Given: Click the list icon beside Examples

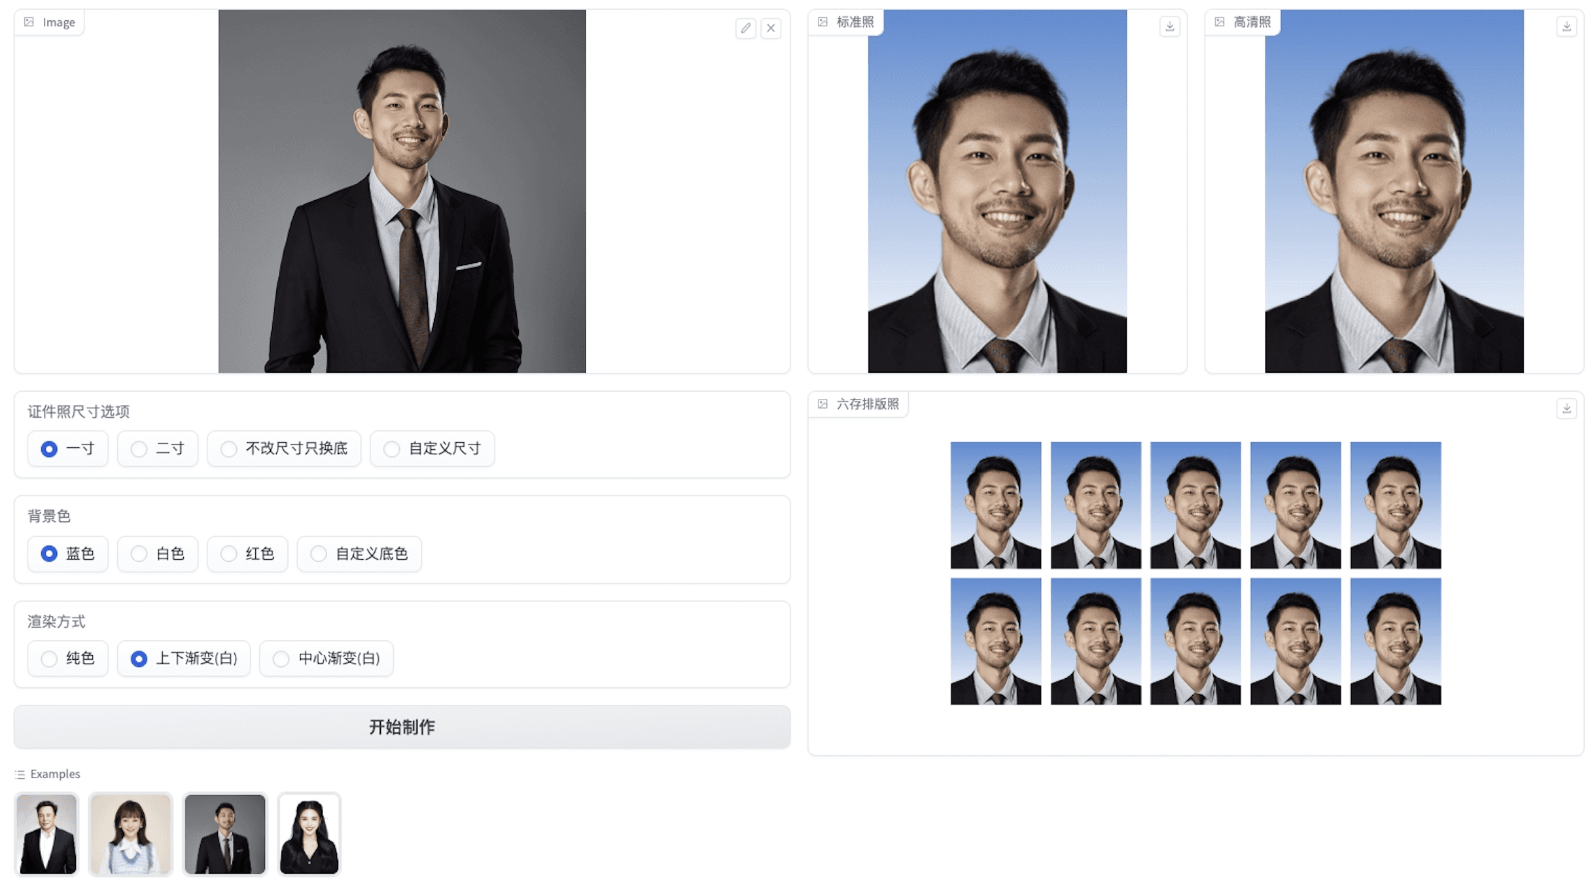Looking at the screenshot, I should (x=20, y=774).
